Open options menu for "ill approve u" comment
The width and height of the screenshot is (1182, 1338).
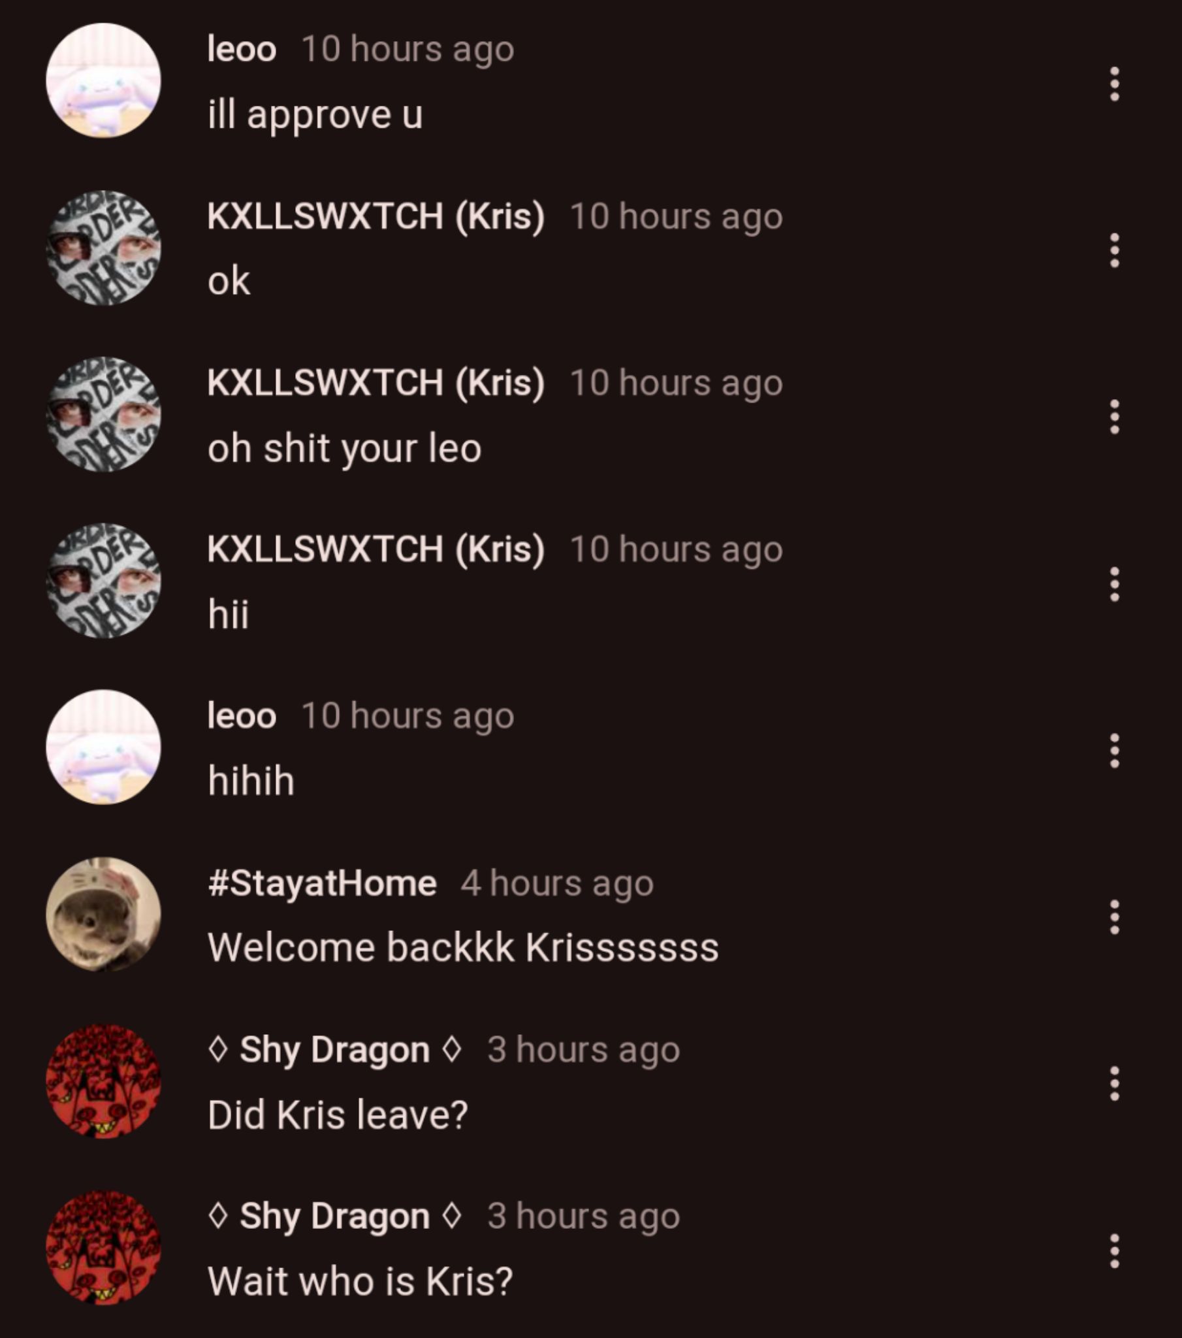[x=1114, y=84]
